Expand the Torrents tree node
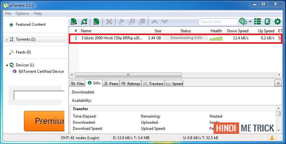Screen dimensions: 286x144 (7, 39)
